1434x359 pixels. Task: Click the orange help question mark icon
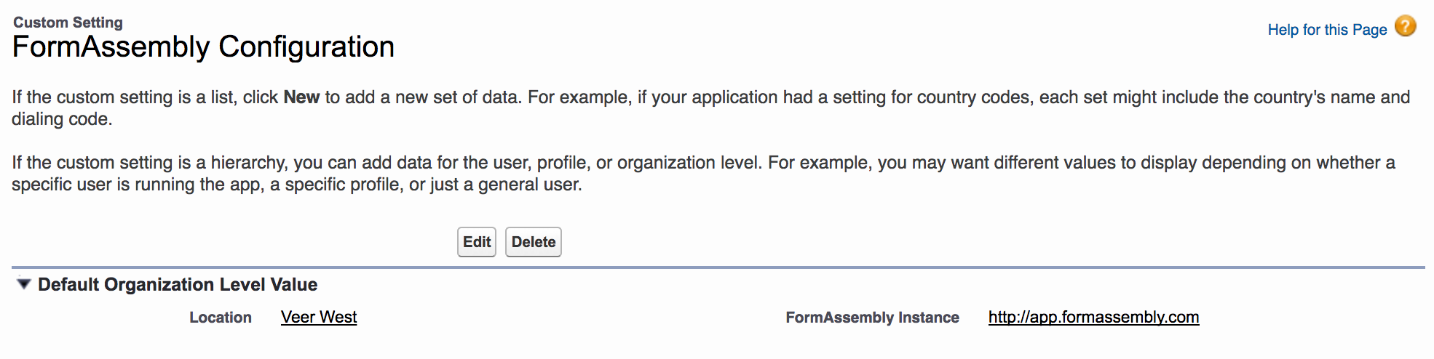[1406, 27]
